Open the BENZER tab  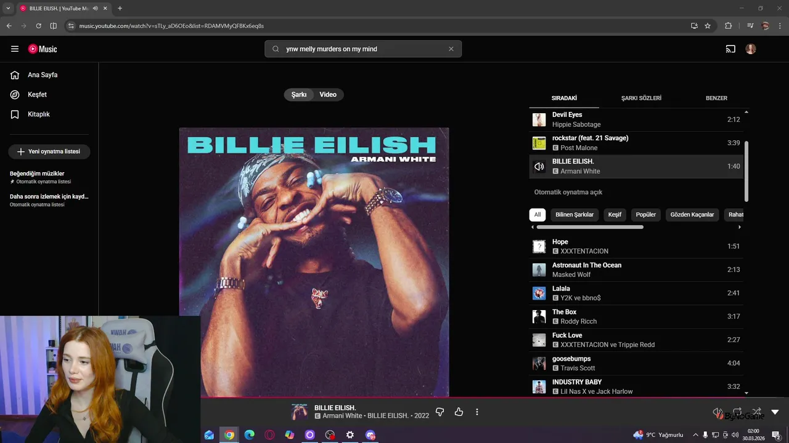716,98
